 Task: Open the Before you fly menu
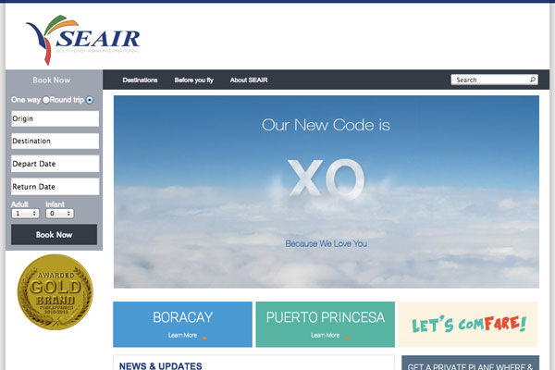(x=194, y=80)
